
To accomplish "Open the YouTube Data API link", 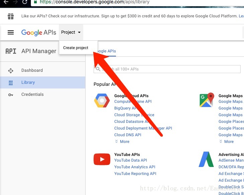I will [x=131, y=160].
